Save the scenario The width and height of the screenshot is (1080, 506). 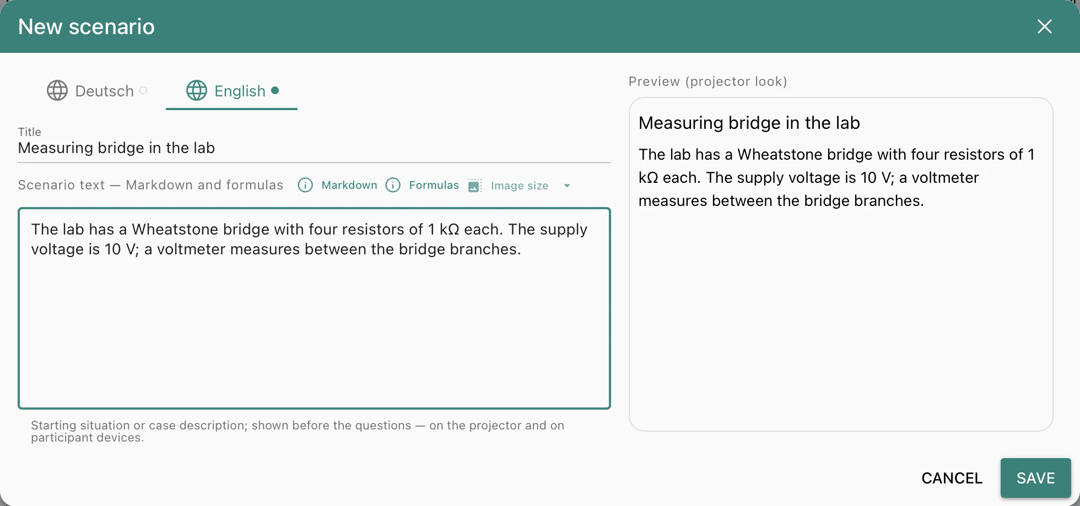pyautogui.click(x=1036, y=478)
